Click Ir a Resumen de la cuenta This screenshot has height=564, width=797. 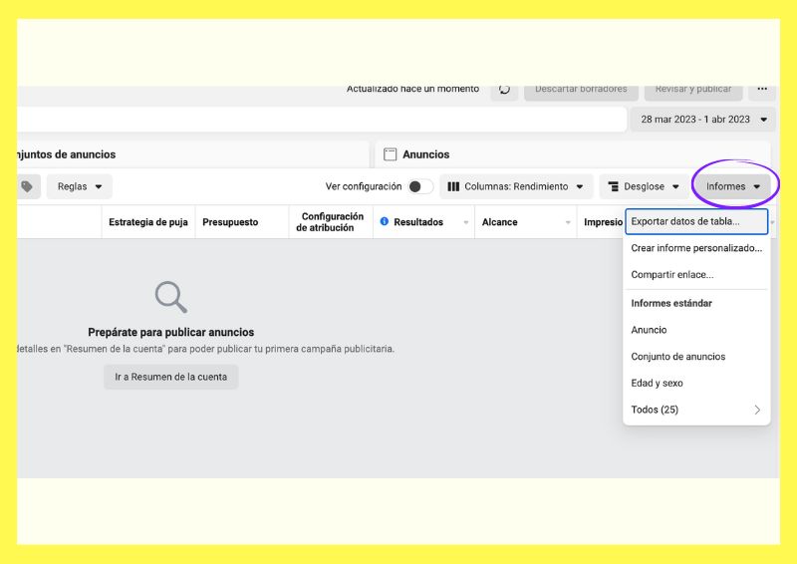[170, 377]
